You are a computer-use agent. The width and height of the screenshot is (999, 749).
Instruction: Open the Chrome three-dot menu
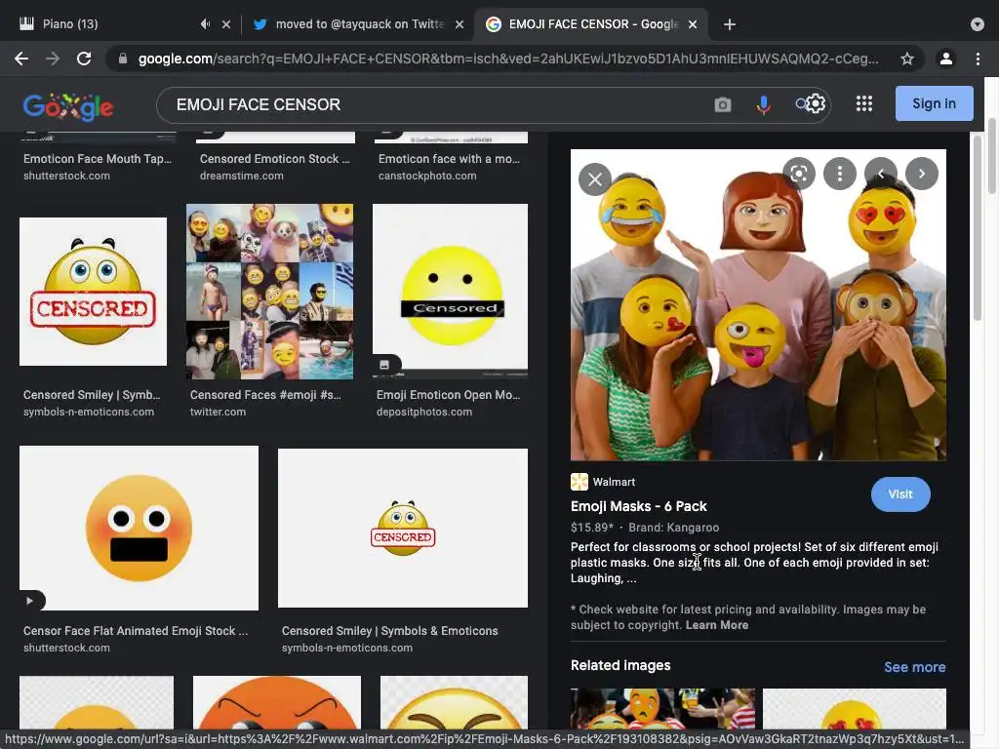pyautogui.click(x=978, y=59)
